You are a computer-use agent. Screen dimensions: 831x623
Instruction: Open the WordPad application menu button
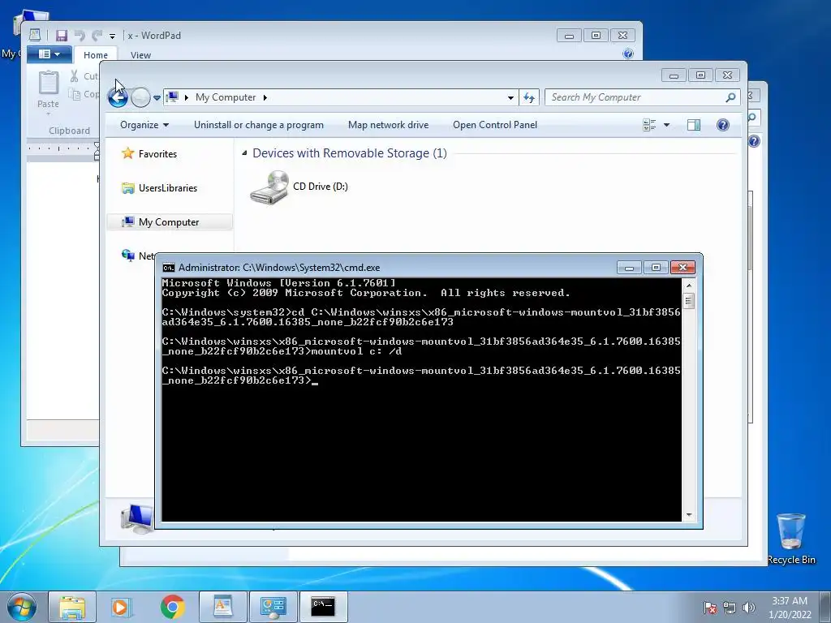tap(50, 54)
